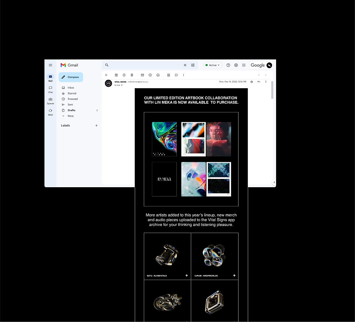
Task: Switch to Chat in the side rail
Action: pyautogui.click(x=50, y=89)
